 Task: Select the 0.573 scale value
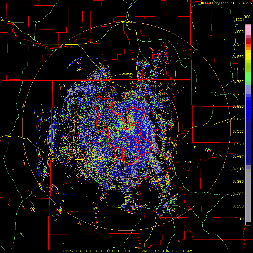coord(238,132)
